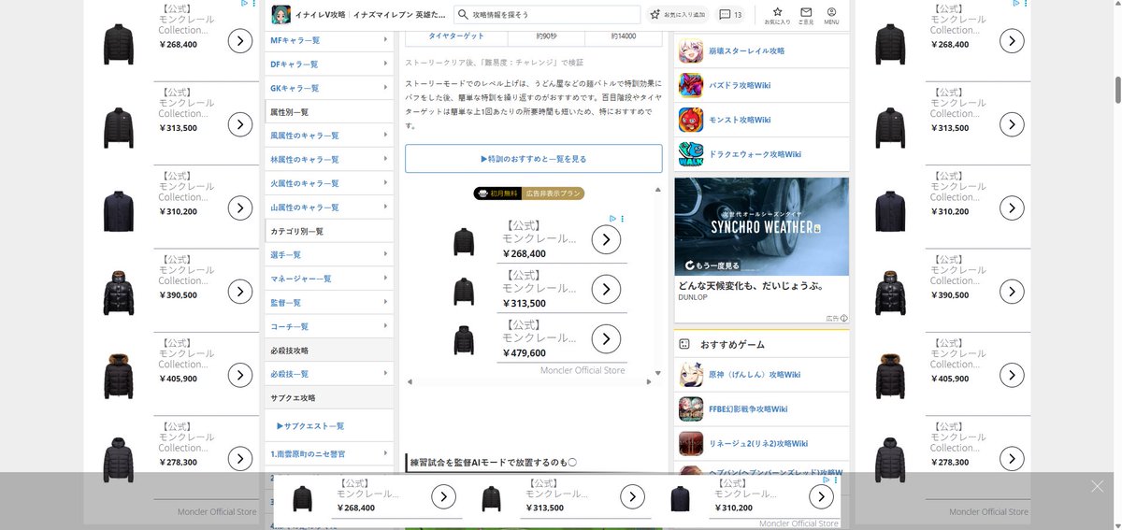
Task: Click the おすすめゲーム dice icon
Action: click(x=684, y=344)
